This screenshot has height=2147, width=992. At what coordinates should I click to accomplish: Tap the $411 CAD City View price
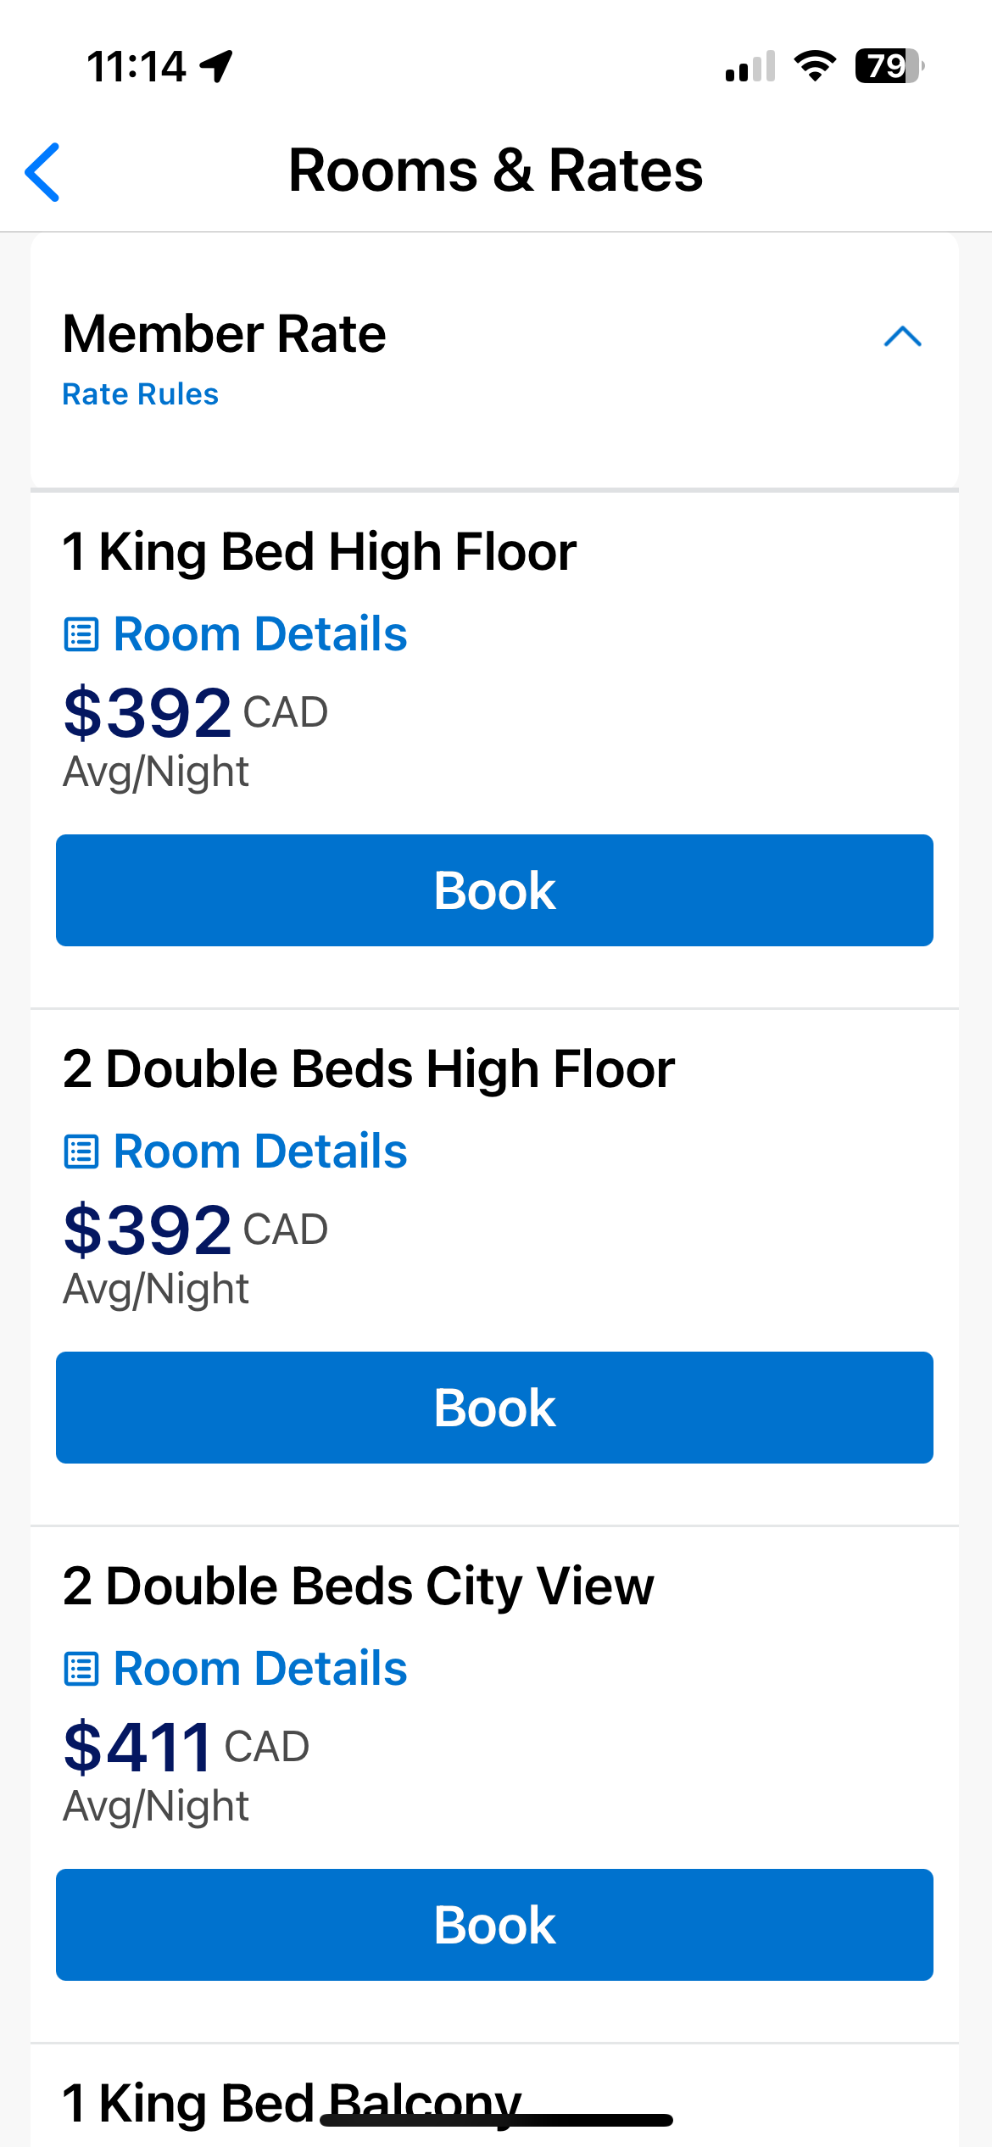coord(186,1747)
